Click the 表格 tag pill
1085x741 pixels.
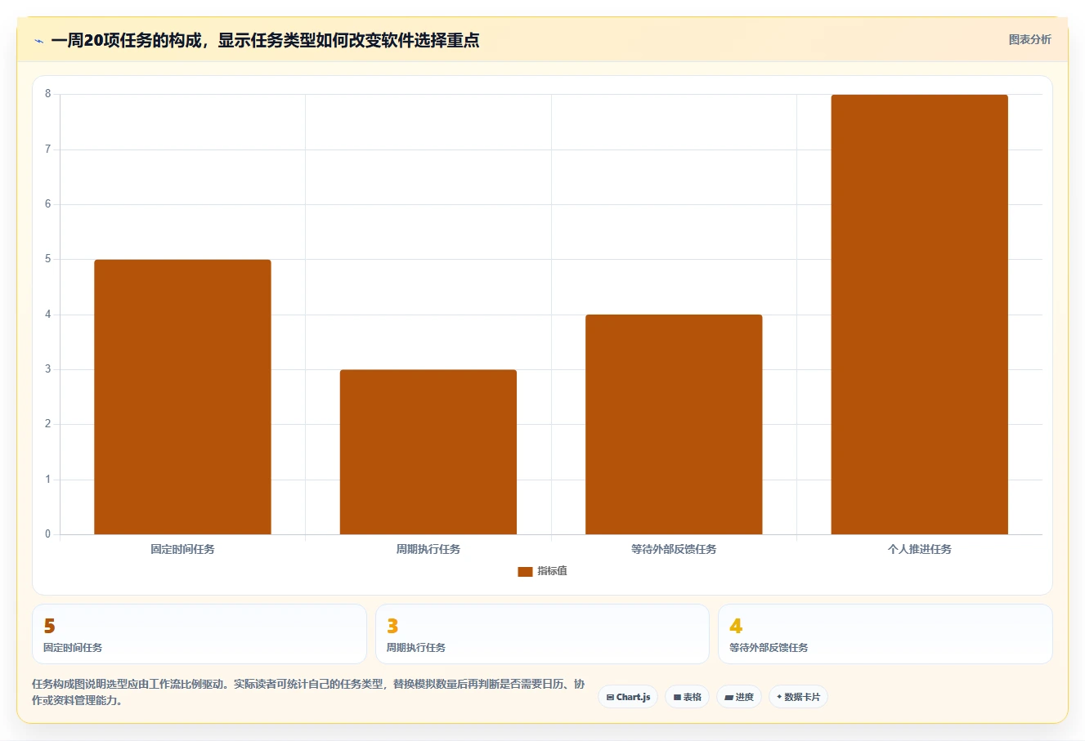[687, 697]
